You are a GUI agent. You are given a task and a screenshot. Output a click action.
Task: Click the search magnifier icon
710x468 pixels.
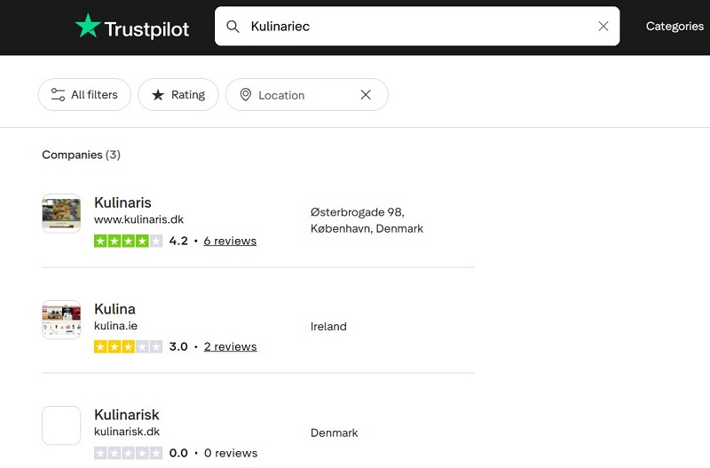tap(233, 27)
